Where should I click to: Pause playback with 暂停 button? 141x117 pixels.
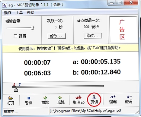pos(29,100)
